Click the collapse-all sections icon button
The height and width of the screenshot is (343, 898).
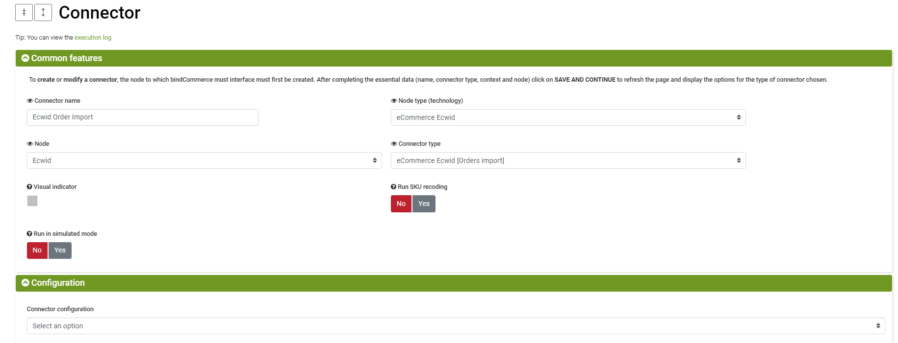coord(24,13)
